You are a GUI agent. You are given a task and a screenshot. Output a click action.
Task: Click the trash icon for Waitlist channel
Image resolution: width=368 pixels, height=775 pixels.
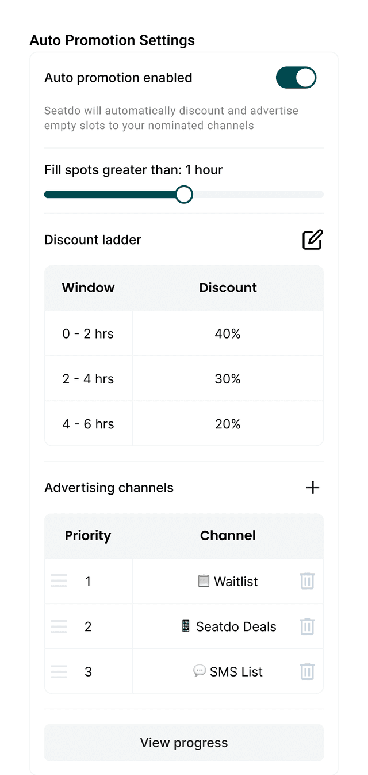click(x=307, y=581)
